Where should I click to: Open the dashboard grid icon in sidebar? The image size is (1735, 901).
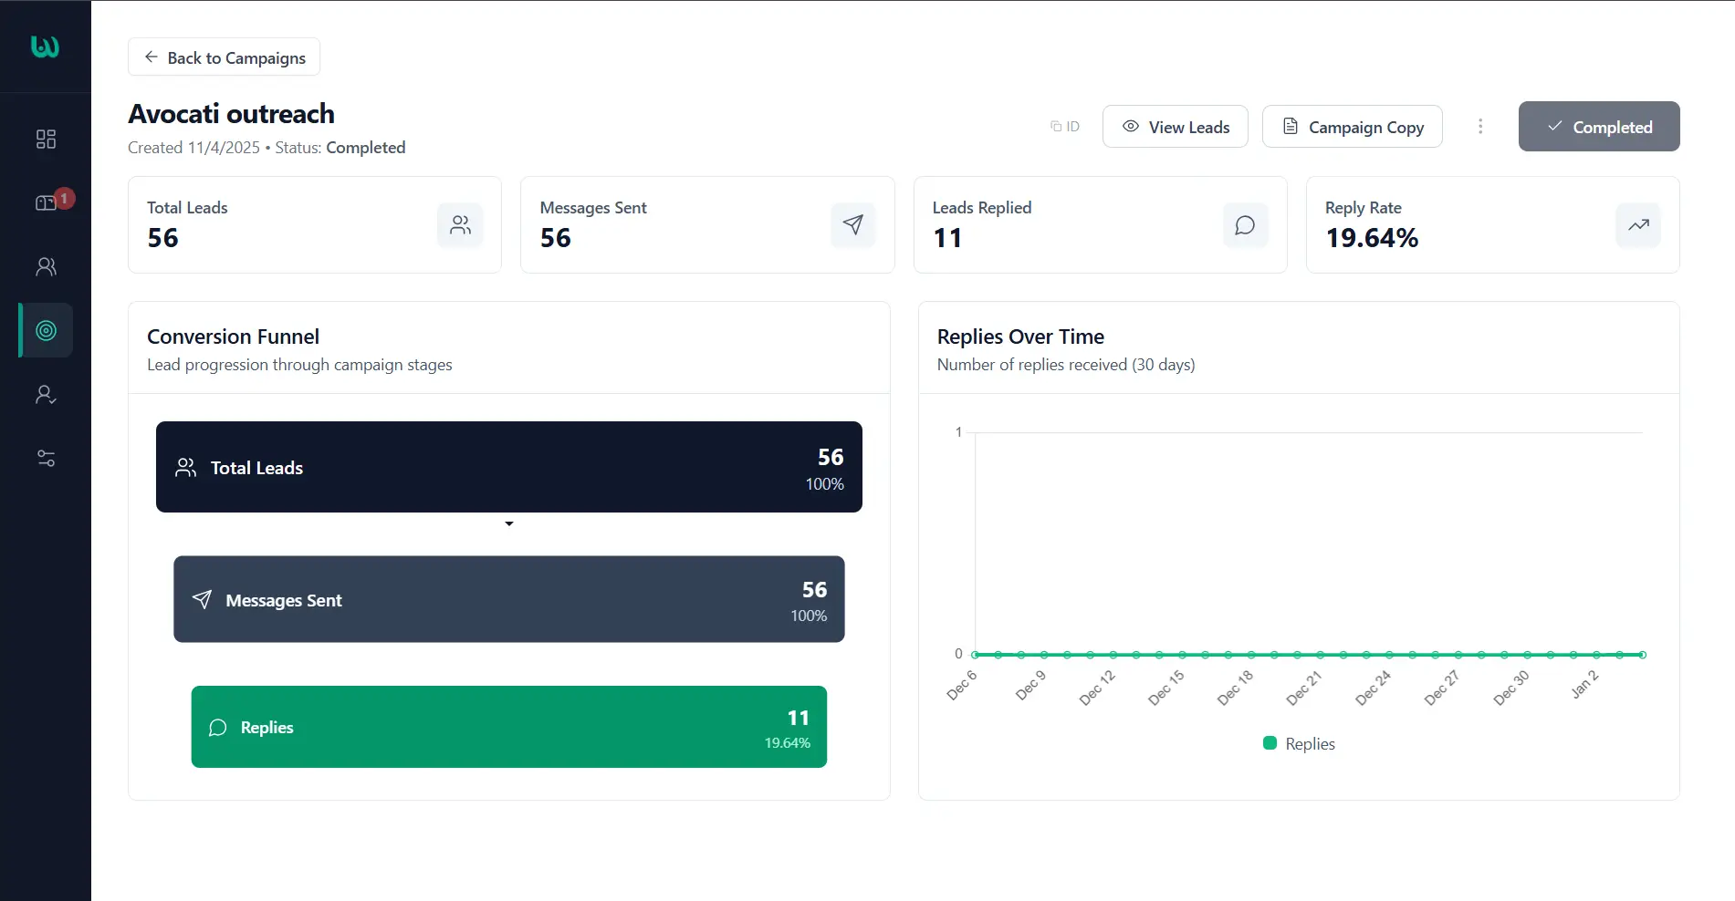(44, 139)
